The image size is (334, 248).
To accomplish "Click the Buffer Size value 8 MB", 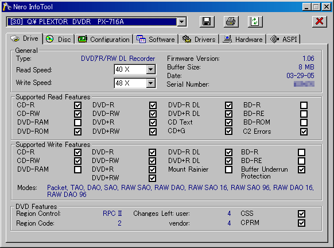I will [306, 67].
